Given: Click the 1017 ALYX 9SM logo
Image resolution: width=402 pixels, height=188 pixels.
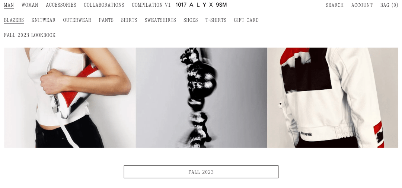Looking at the screenshot, I should (201, 5).
